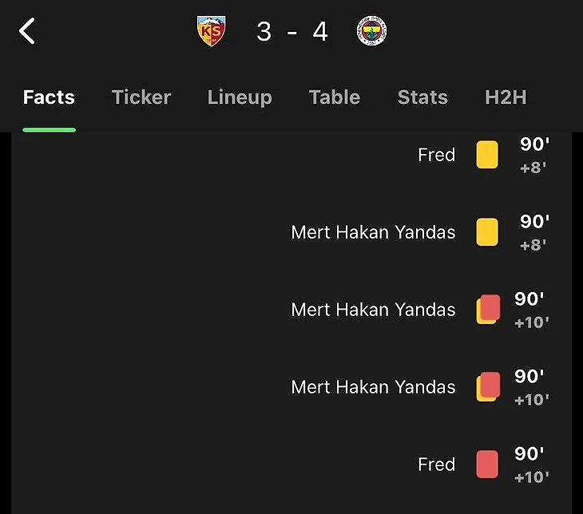
Task: View the Stats tab
Action: [422, 97]
